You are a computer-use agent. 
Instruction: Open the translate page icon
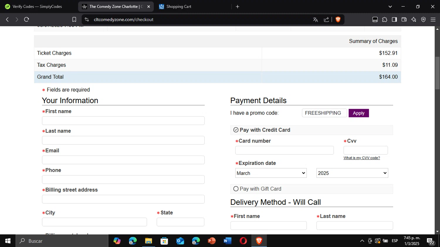tap(315, 20)
